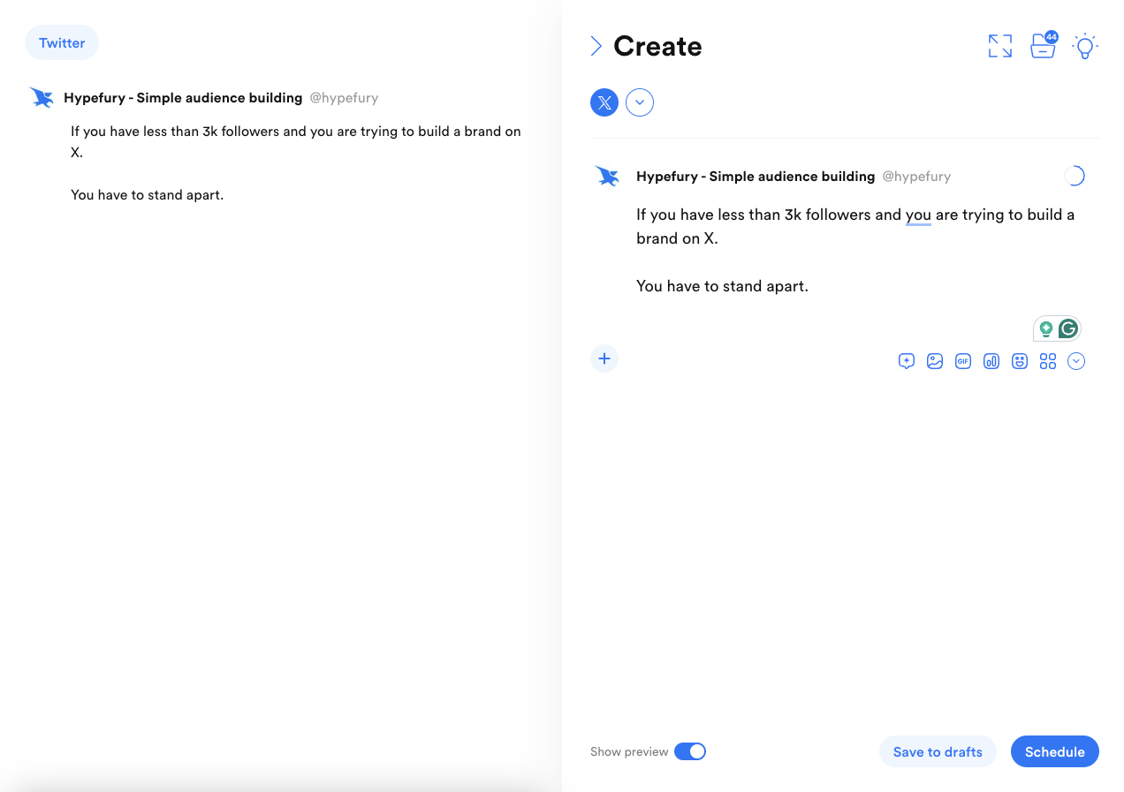Select the Twitter preview tab
1124x792 pixels.
(62, 42)
